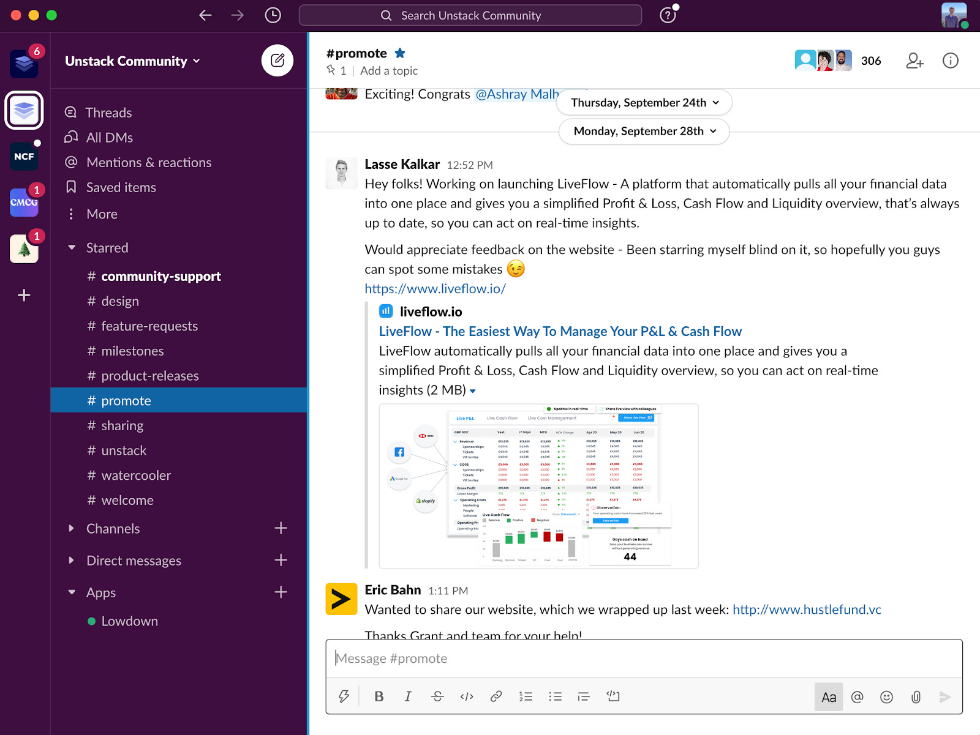Viewport: 980px width, 735px height.
Task: Collapse the LiveFlow attachment preview
Action: (473, 390)
